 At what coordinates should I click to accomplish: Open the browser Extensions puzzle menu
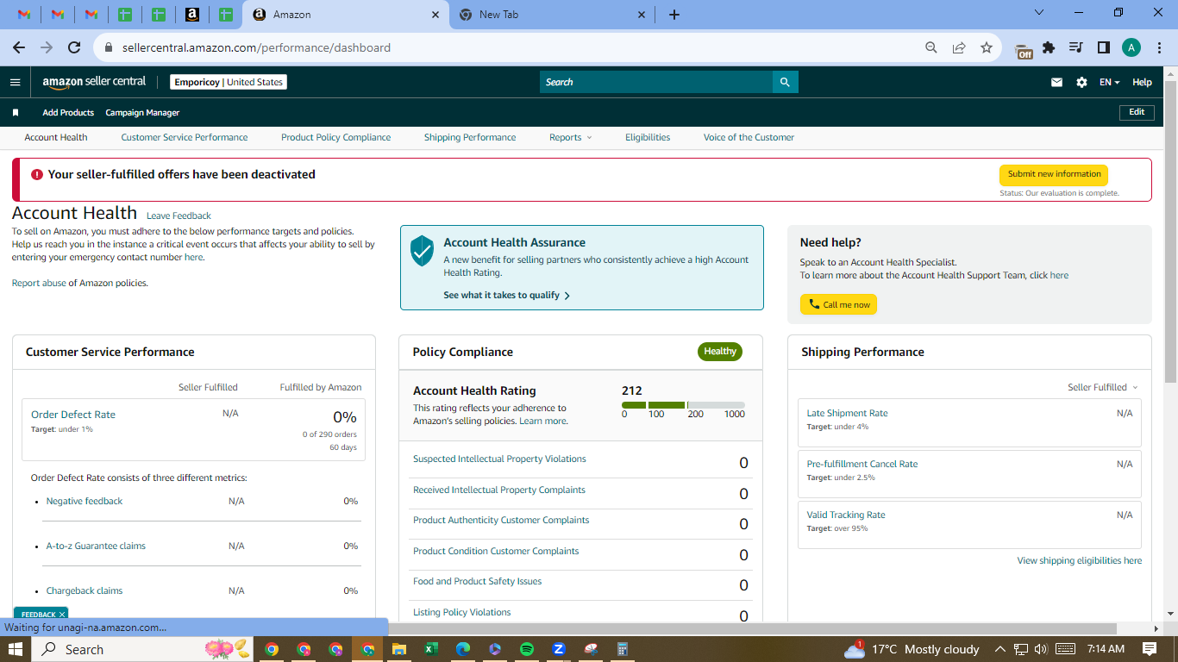[x=1049, y=47]
